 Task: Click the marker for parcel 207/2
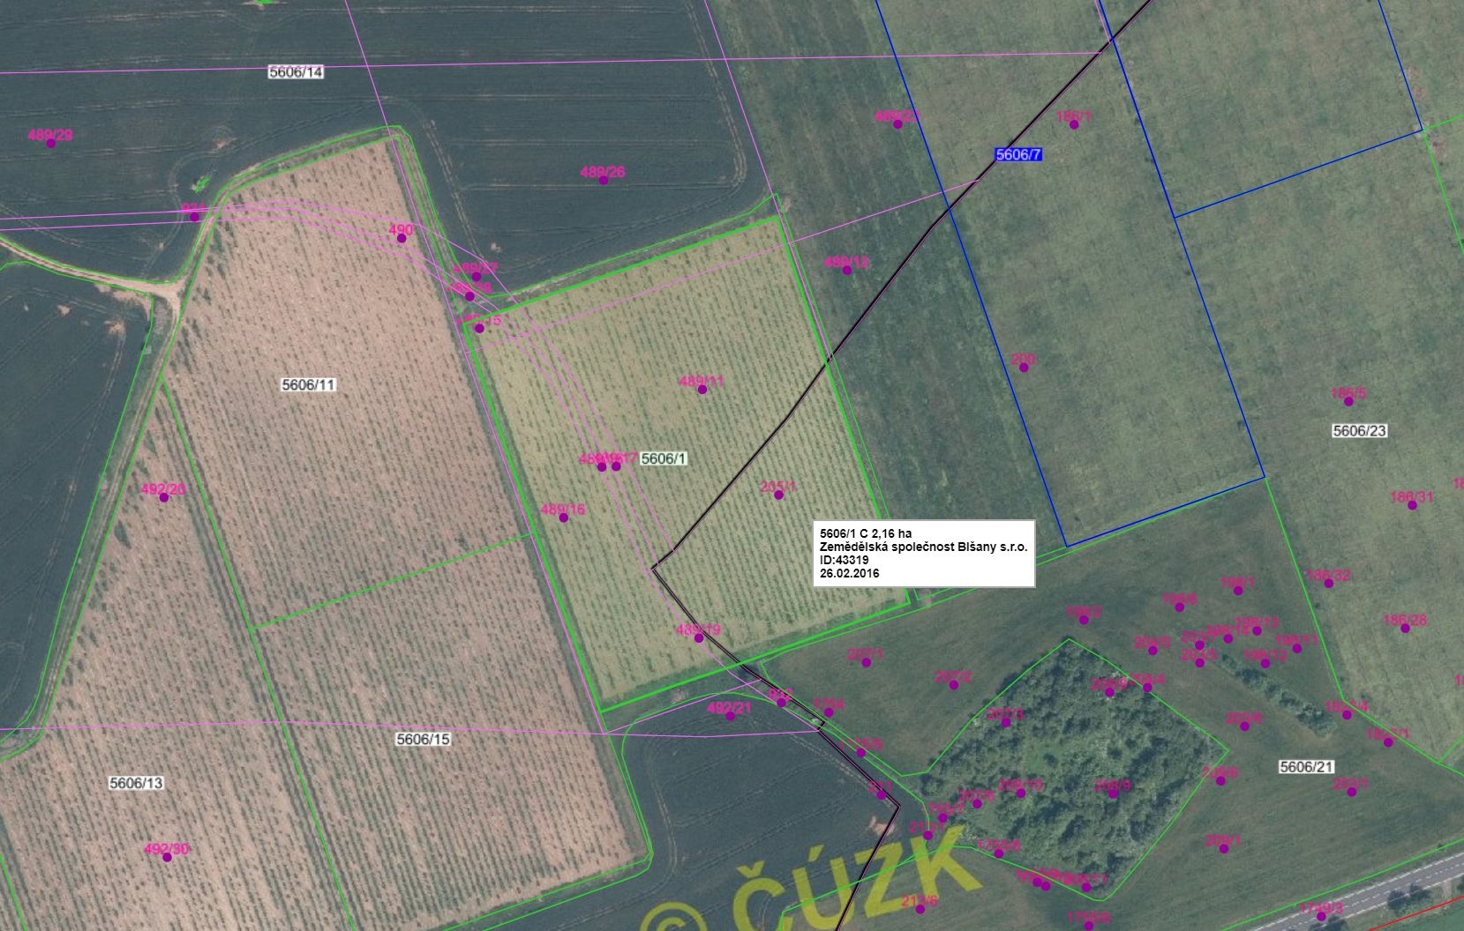tap(953, 685)
